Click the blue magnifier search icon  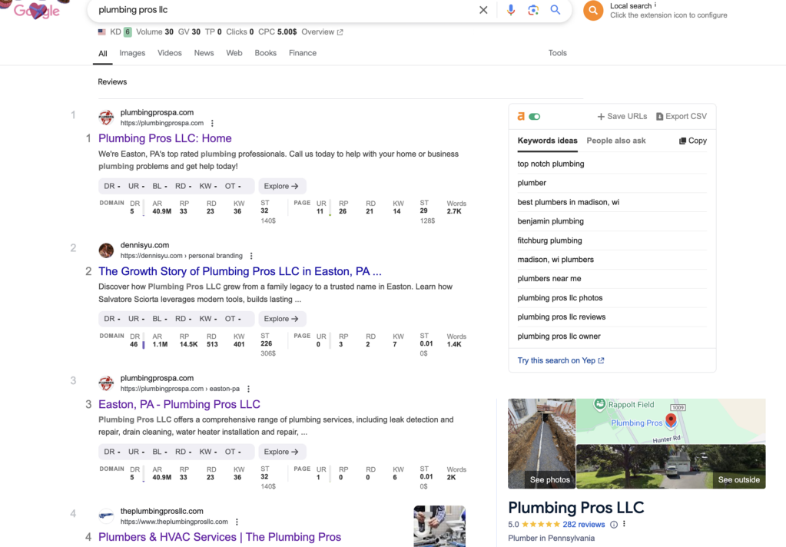click(x=555, y=10)
